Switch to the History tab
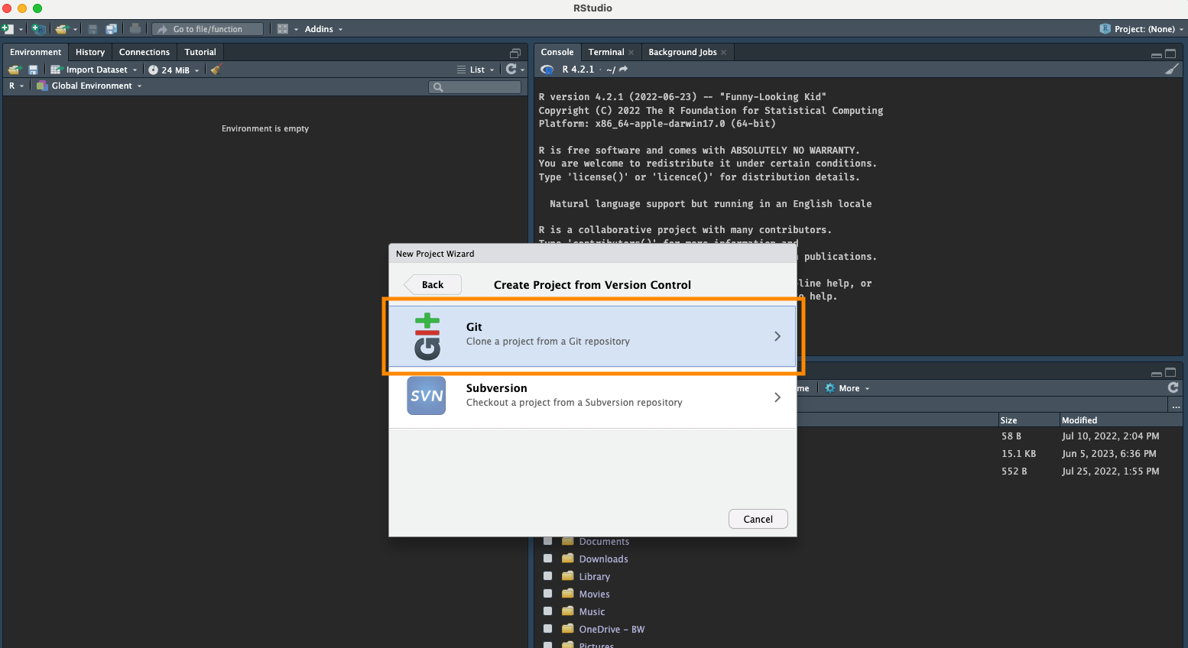Image resolution: width=1188 pixels, height=648 pixels. 89,52
